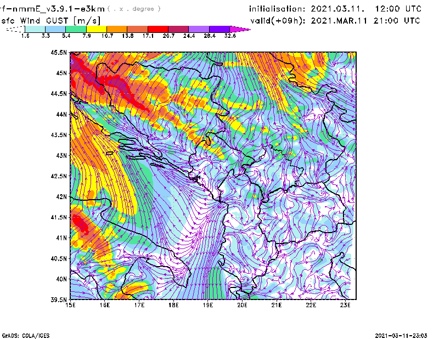
Task: Click the legend value 1.6
Action: (x=25, y=36)
